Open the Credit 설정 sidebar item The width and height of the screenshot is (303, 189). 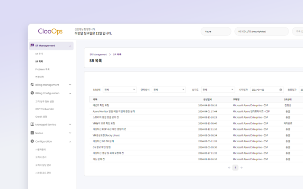pyautogui.click(x=41, y=117)
